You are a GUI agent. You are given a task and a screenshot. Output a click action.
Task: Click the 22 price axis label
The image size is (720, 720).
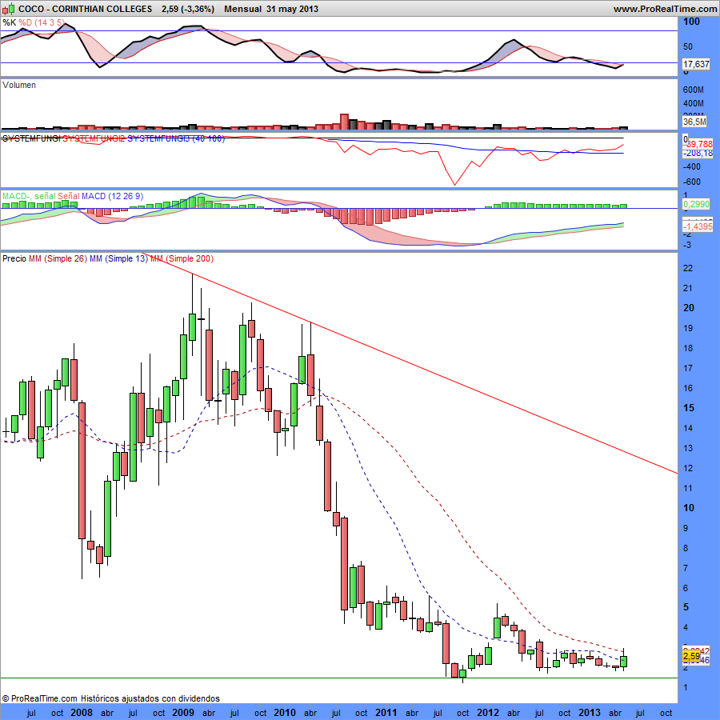point(688,268)
